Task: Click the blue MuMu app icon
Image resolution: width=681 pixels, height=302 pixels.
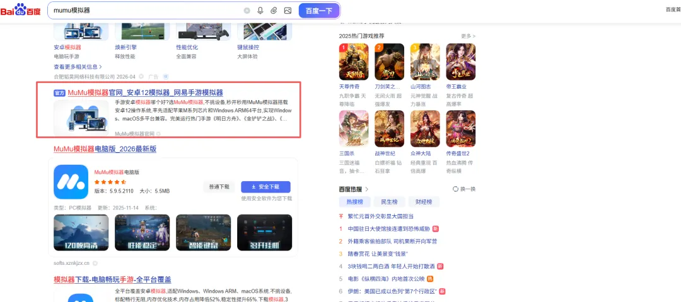Action: (71, 182)
